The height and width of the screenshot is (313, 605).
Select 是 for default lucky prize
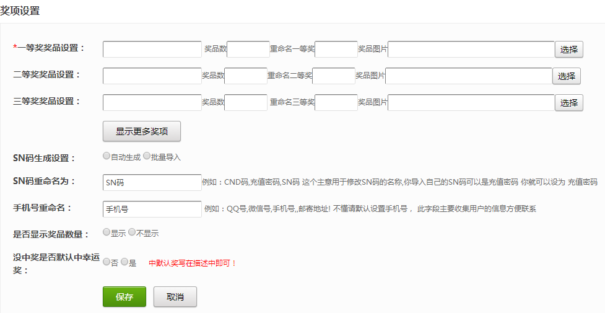click(124, 262)
